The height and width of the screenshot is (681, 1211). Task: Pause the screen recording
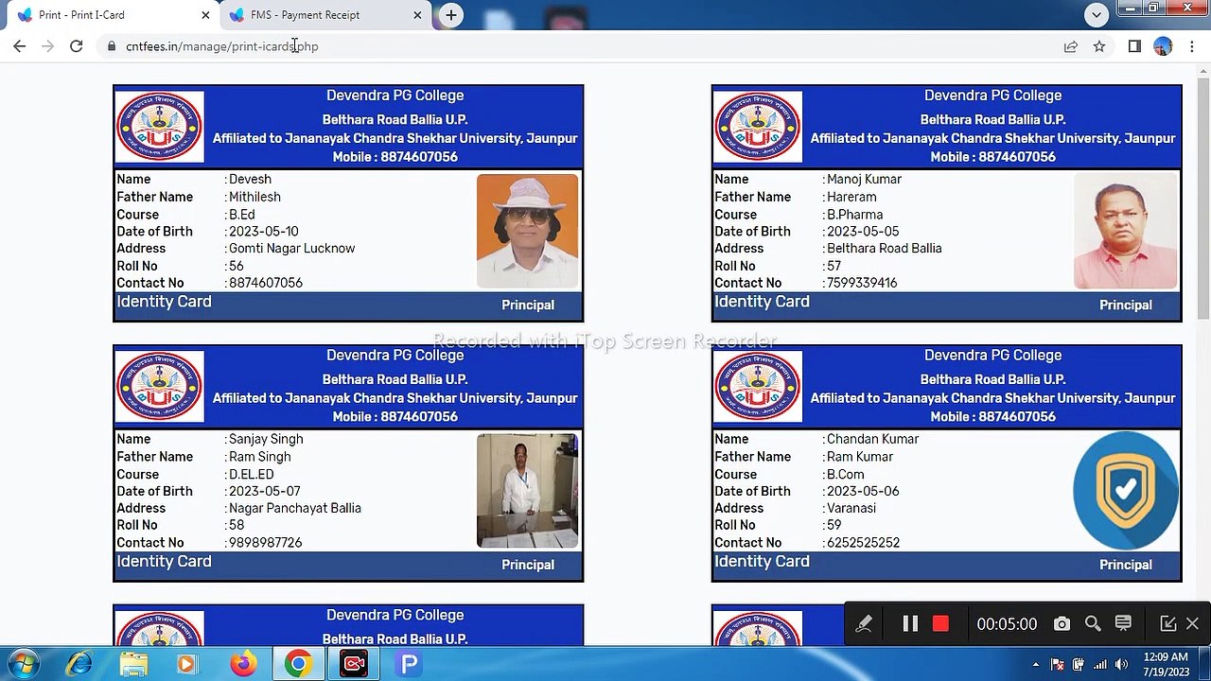click(910, 624)
